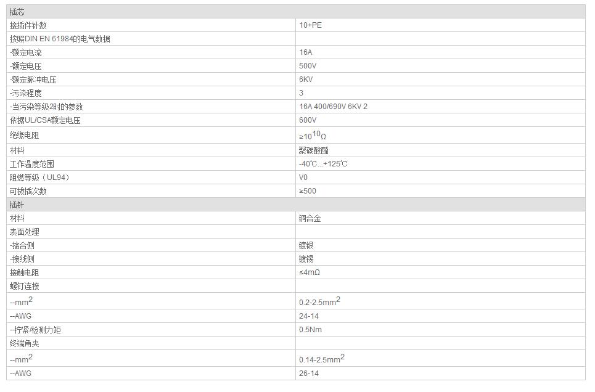Select the ≤4mΩ contact resistance value
Image resolution: width=595 pixels, height=392 pixels.
310,272
